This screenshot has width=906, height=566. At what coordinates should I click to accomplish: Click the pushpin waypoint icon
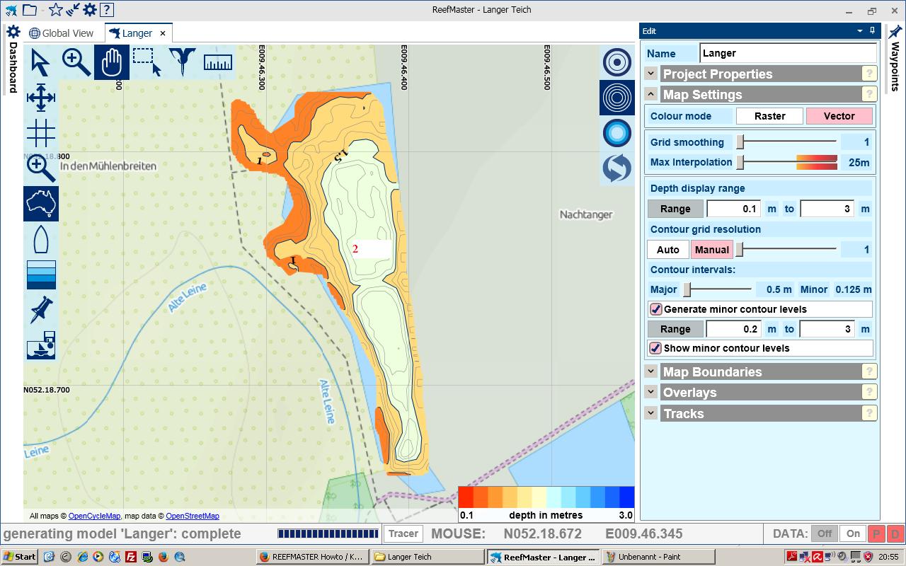(x=41, y=310)
